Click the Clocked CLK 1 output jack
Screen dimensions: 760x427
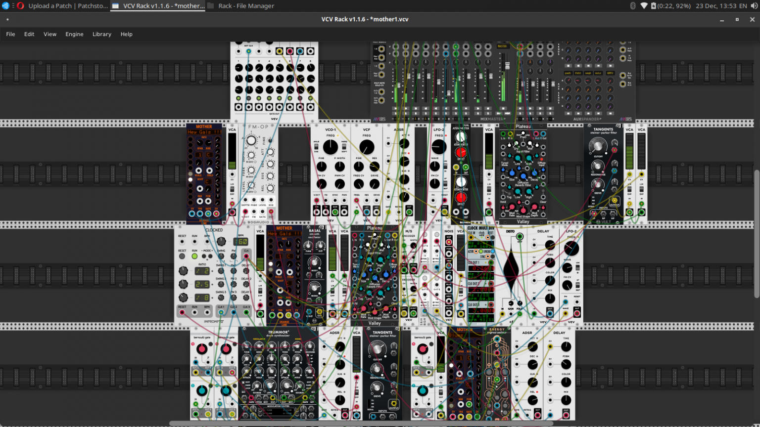pos(221,312)
